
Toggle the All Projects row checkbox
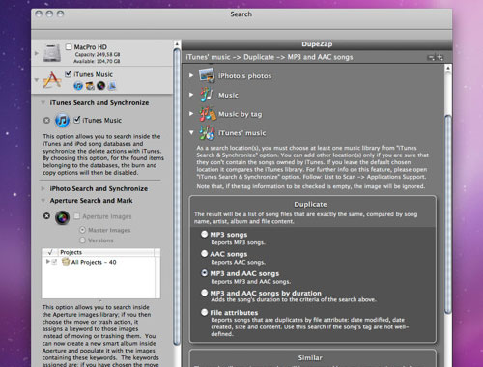click(54, 262)
